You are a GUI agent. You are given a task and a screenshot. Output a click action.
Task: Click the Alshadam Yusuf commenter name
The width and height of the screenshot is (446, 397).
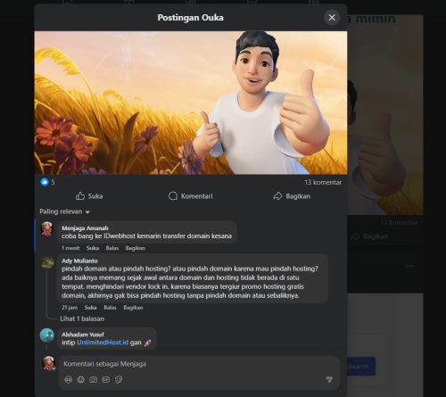pos(83,335)
